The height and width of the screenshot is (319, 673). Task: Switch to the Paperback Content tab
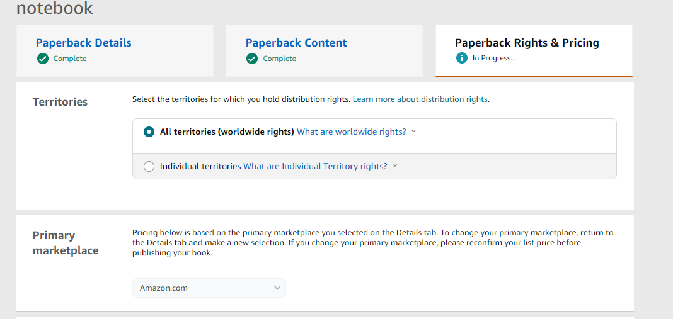[296, 43]
